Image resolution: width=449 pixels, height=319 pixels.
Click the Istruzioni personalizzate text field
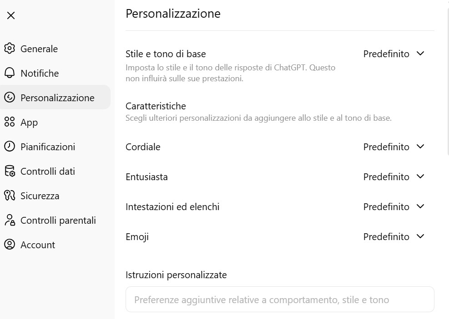tap(280, 299)
